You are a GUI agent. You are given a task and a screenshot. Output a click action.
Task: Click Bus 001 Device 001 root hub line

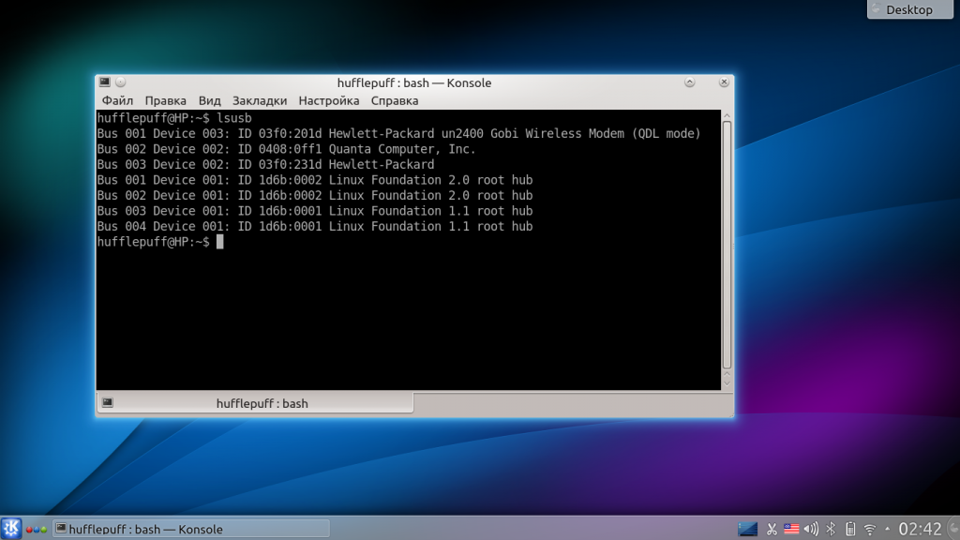[315, 180]
